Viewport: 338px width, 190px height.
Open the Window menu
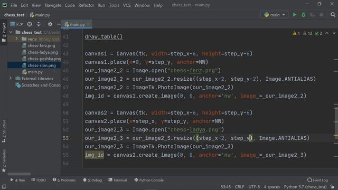pyautogui.click(x=142, y=5)
